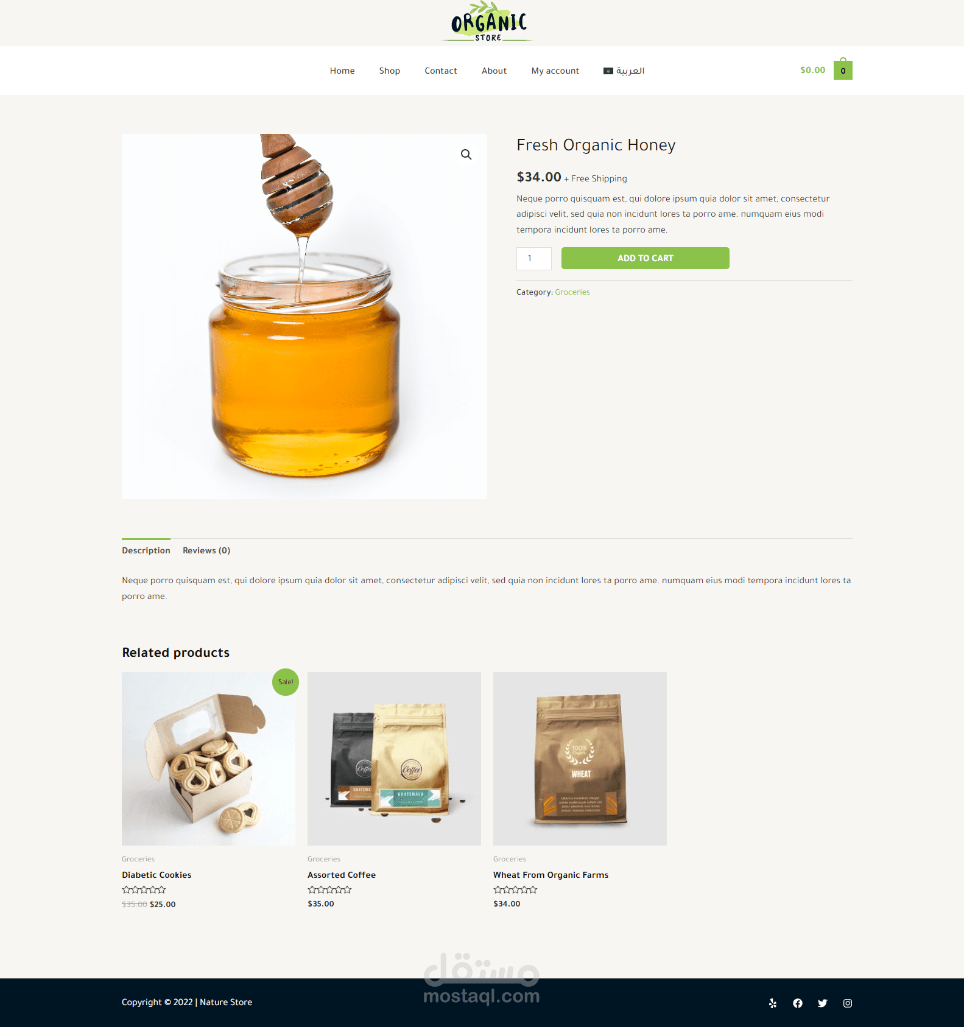Visit the Facebook icon in footer
The height and width of the screenshot is (1027, 964).
(x=798, y=1003)
